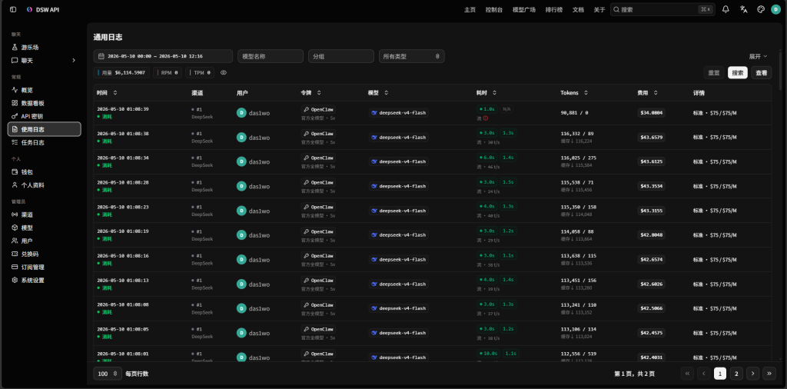This screenshot has height=389, width=787.
Task: Go to 模型广场 in top navigation
Action: point(524,9)
